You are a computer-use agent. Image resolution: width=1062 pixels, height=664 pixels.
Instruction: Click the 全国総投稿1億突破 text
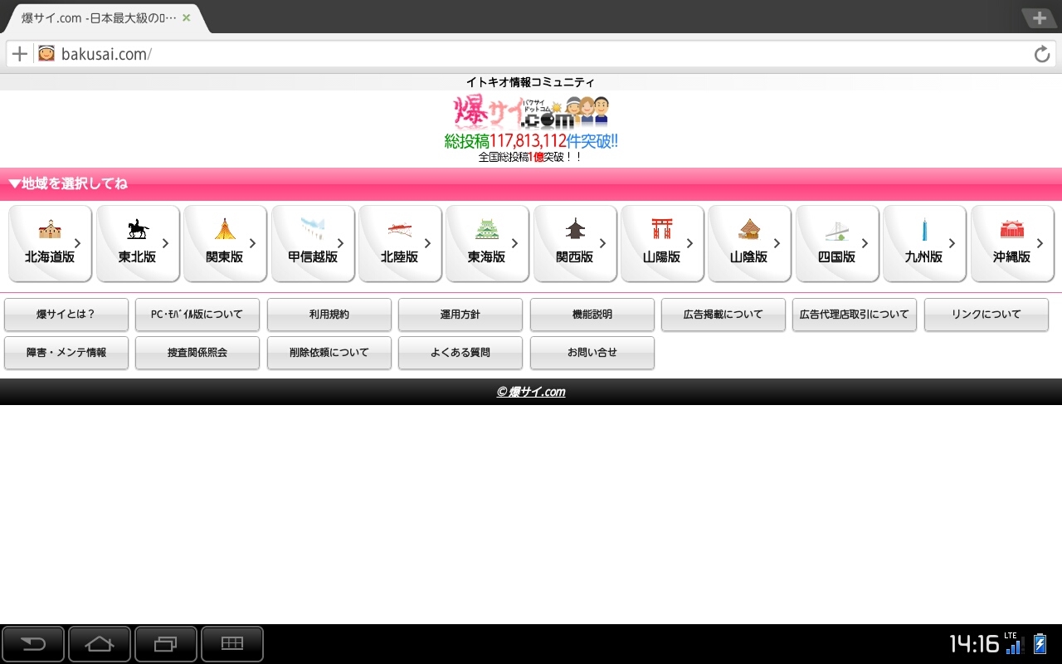(x=531, y=157)
